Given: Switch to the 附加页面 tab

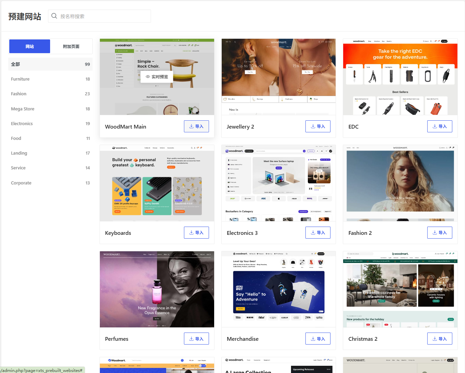Looking at the screenshot, I should click(x=71, y=46).
